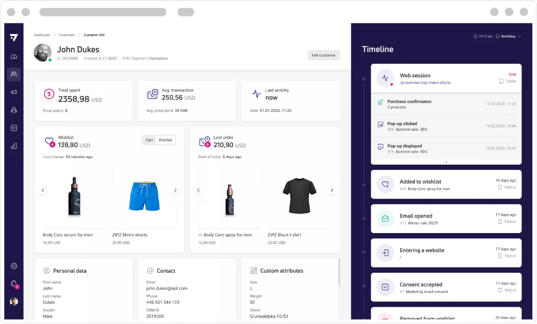The height and width of the screenshot is (324, 537).
Task: Go to Customers breadcrumb
Action: pos(67,35)
